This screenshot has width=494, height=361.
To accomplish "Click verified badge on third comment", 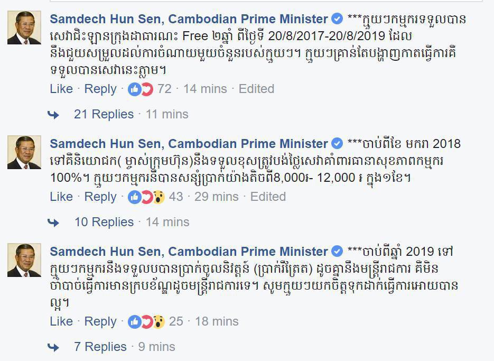I will pyautogui.click(x=337, y=252).
